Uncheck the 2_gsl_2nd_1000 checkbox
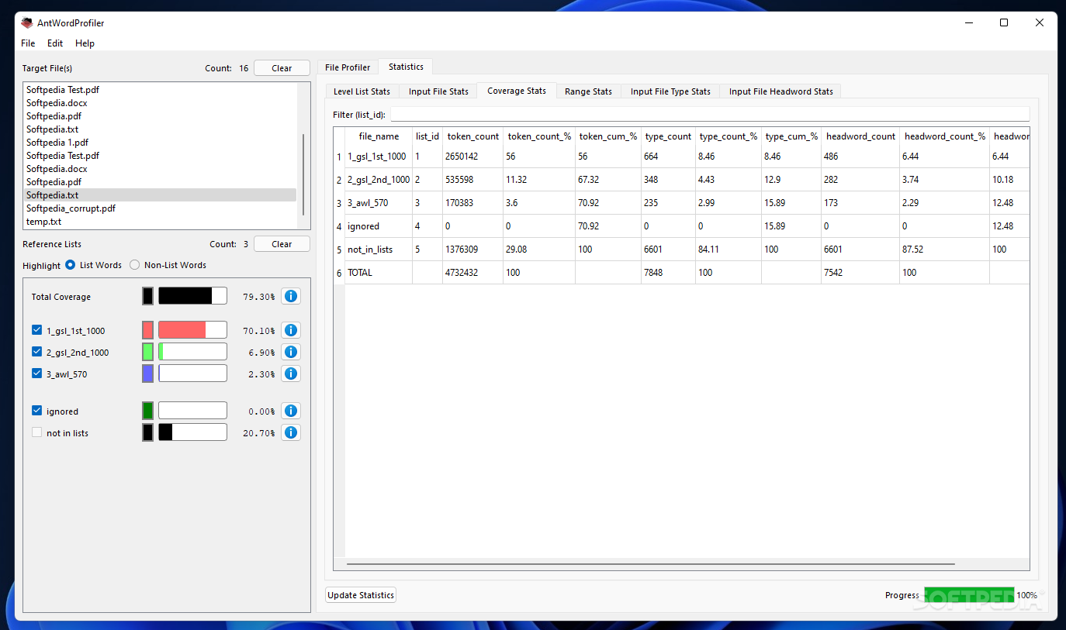Image resolution: width=1066 pixels, height=630 pixels. pos(36,352)
